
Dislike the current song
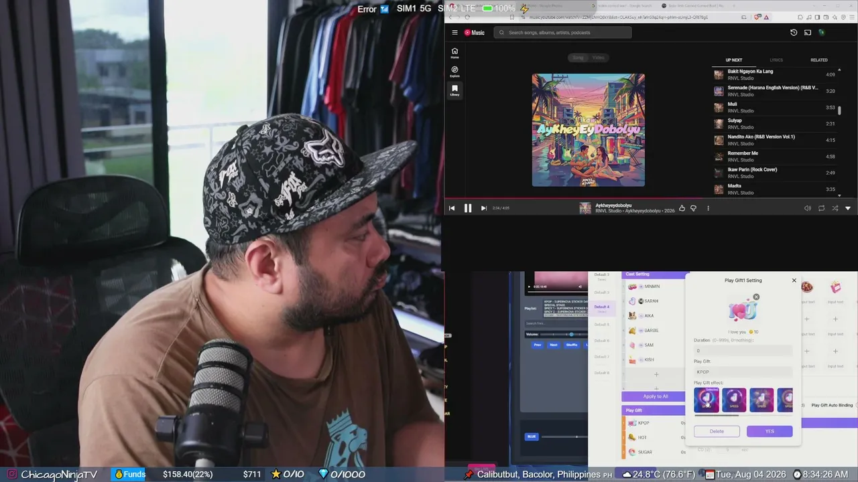(x=693, y=208)
